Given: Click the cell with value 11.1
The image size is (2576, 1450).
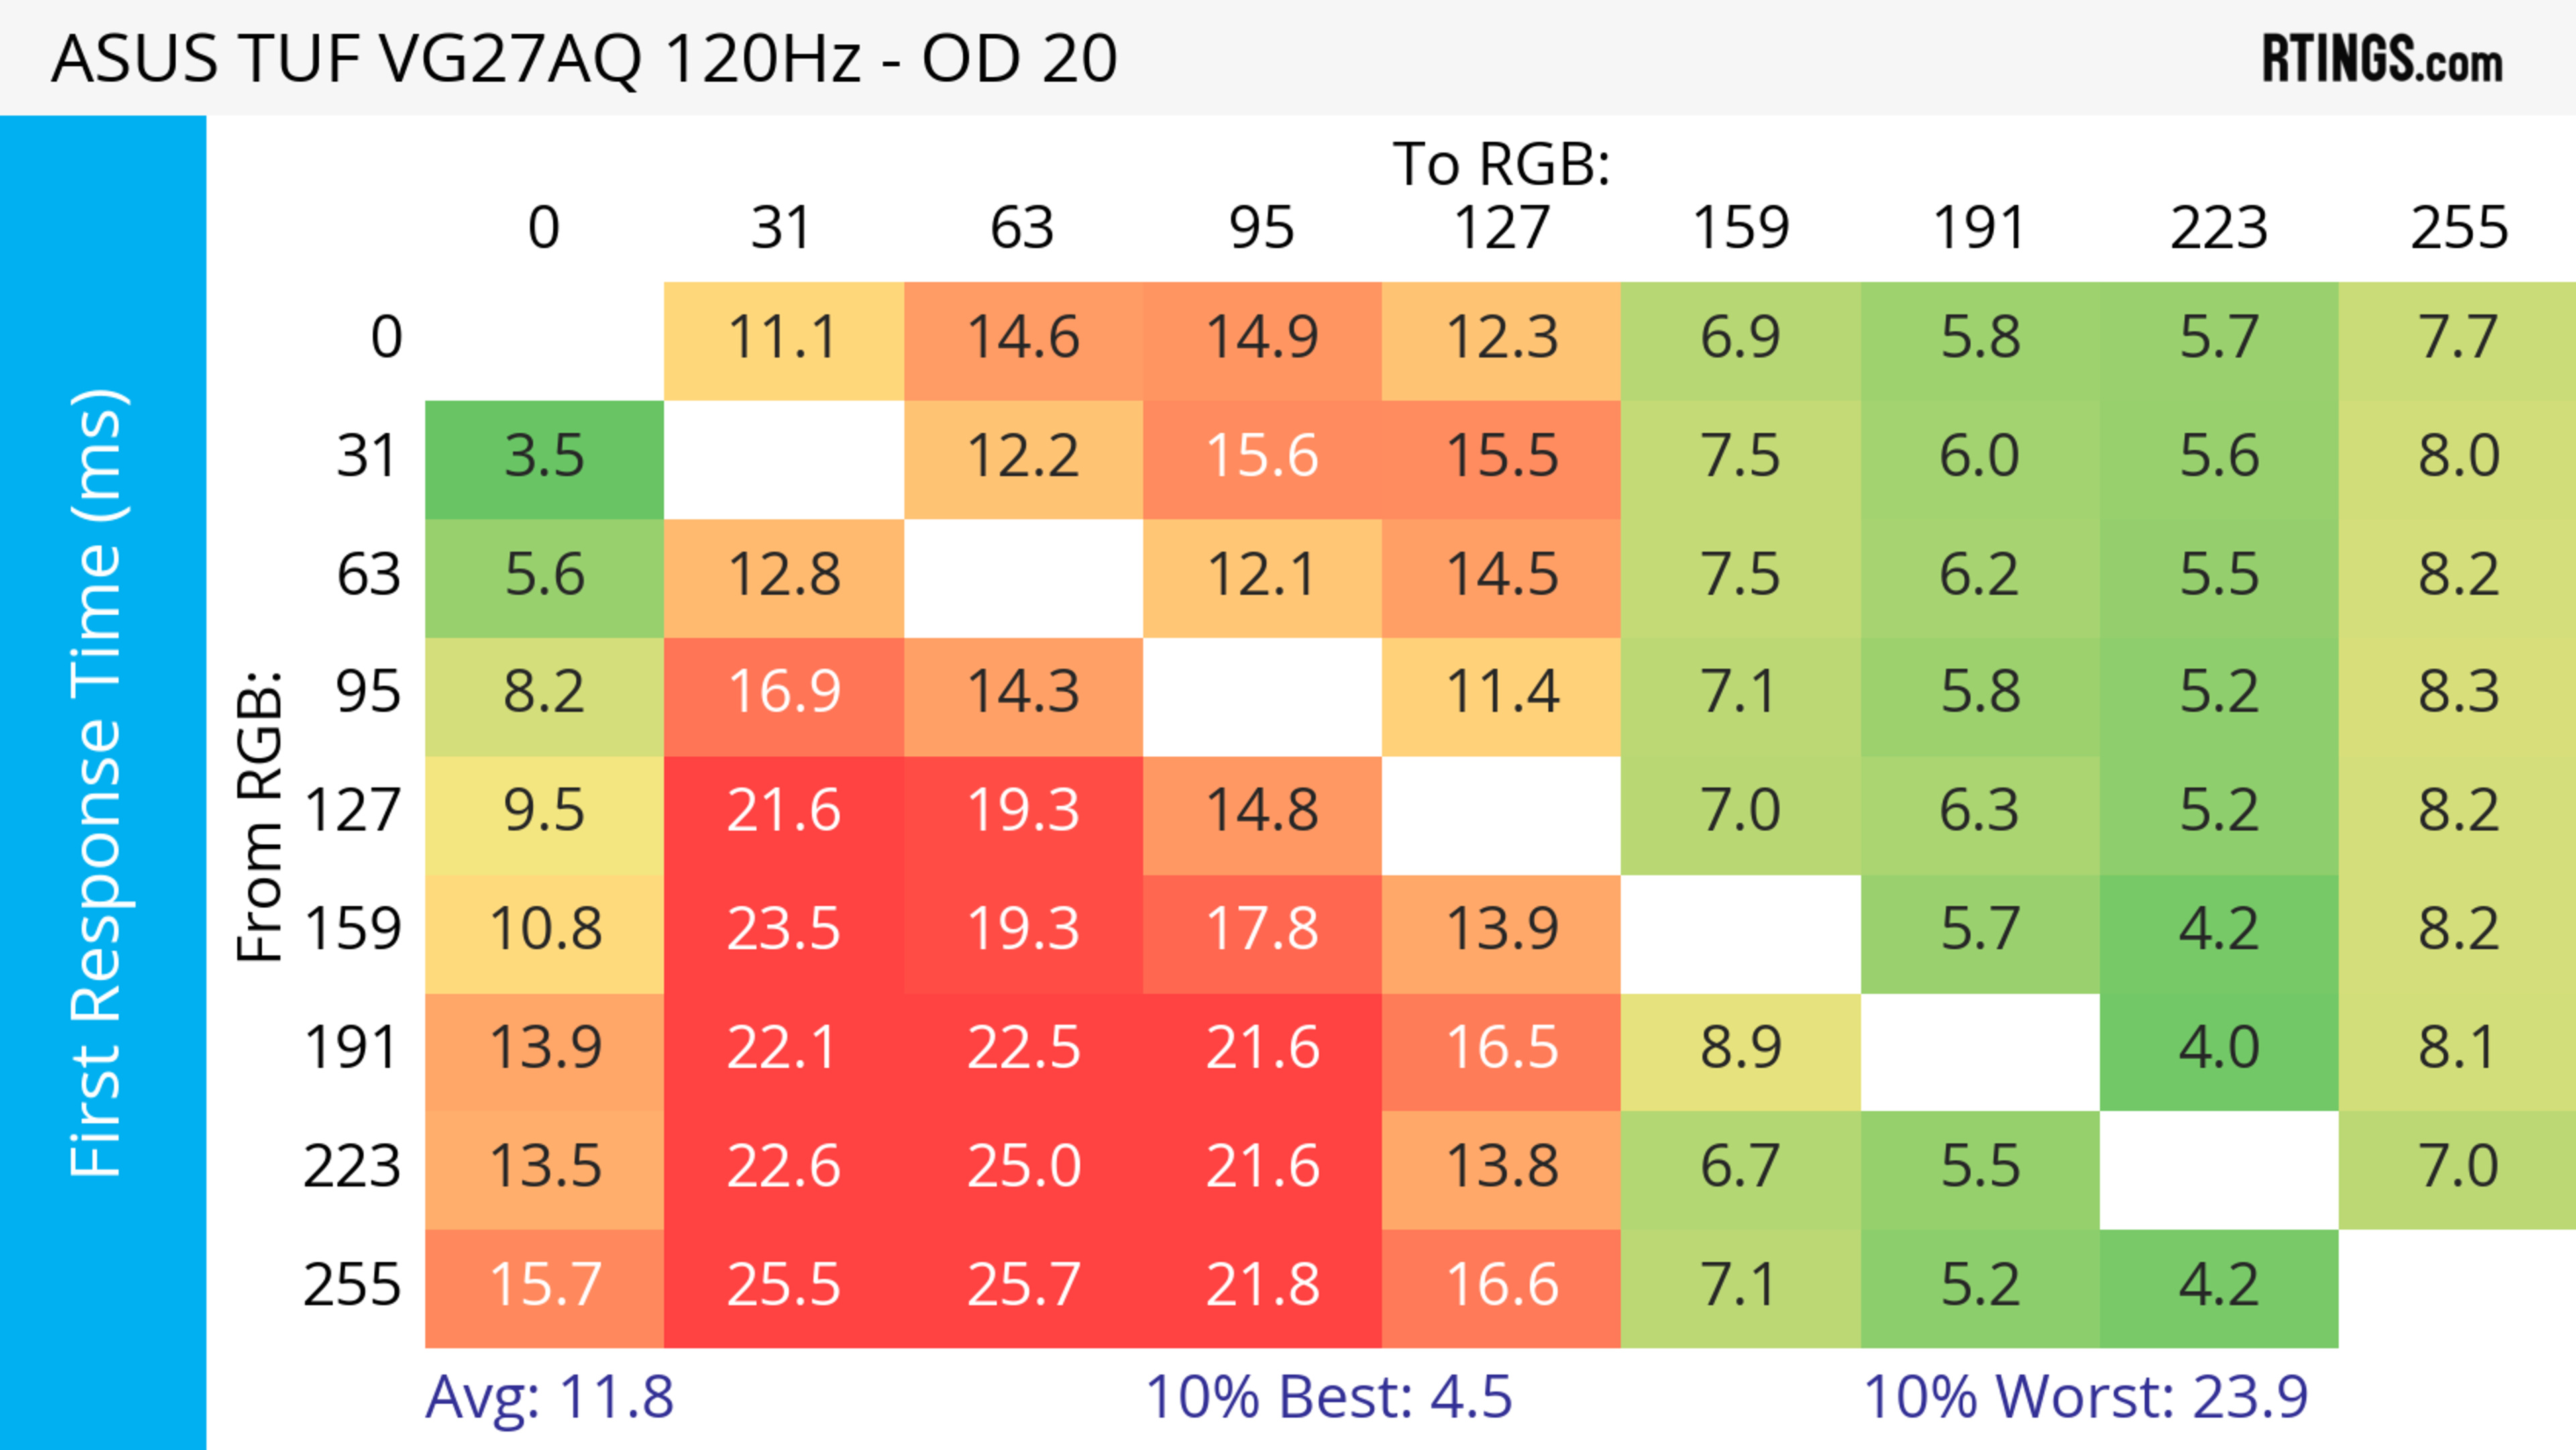Looking at the screenshot, I should (783, 339).
